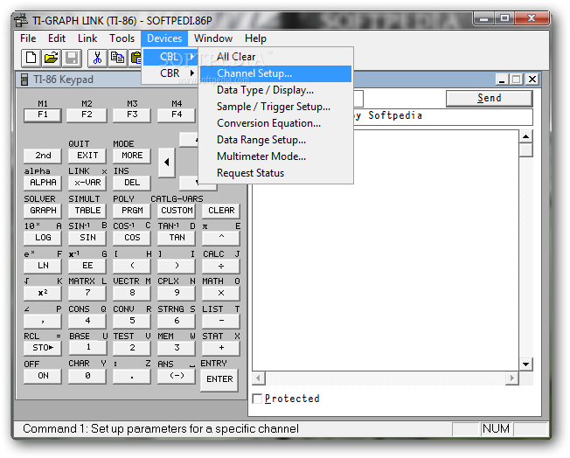
Task: Click the CUSTOM keypad key
Action: coord(177,211)
